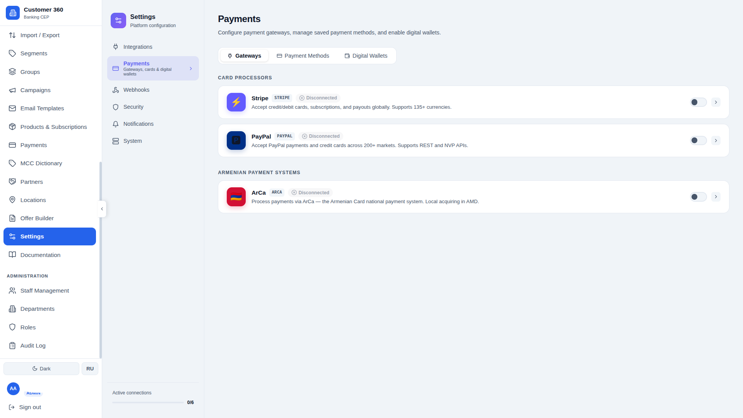This screenshot has width=743, height=418.
Task: Click the PAYPAL provider tag
Action: (x=285, y=136)
